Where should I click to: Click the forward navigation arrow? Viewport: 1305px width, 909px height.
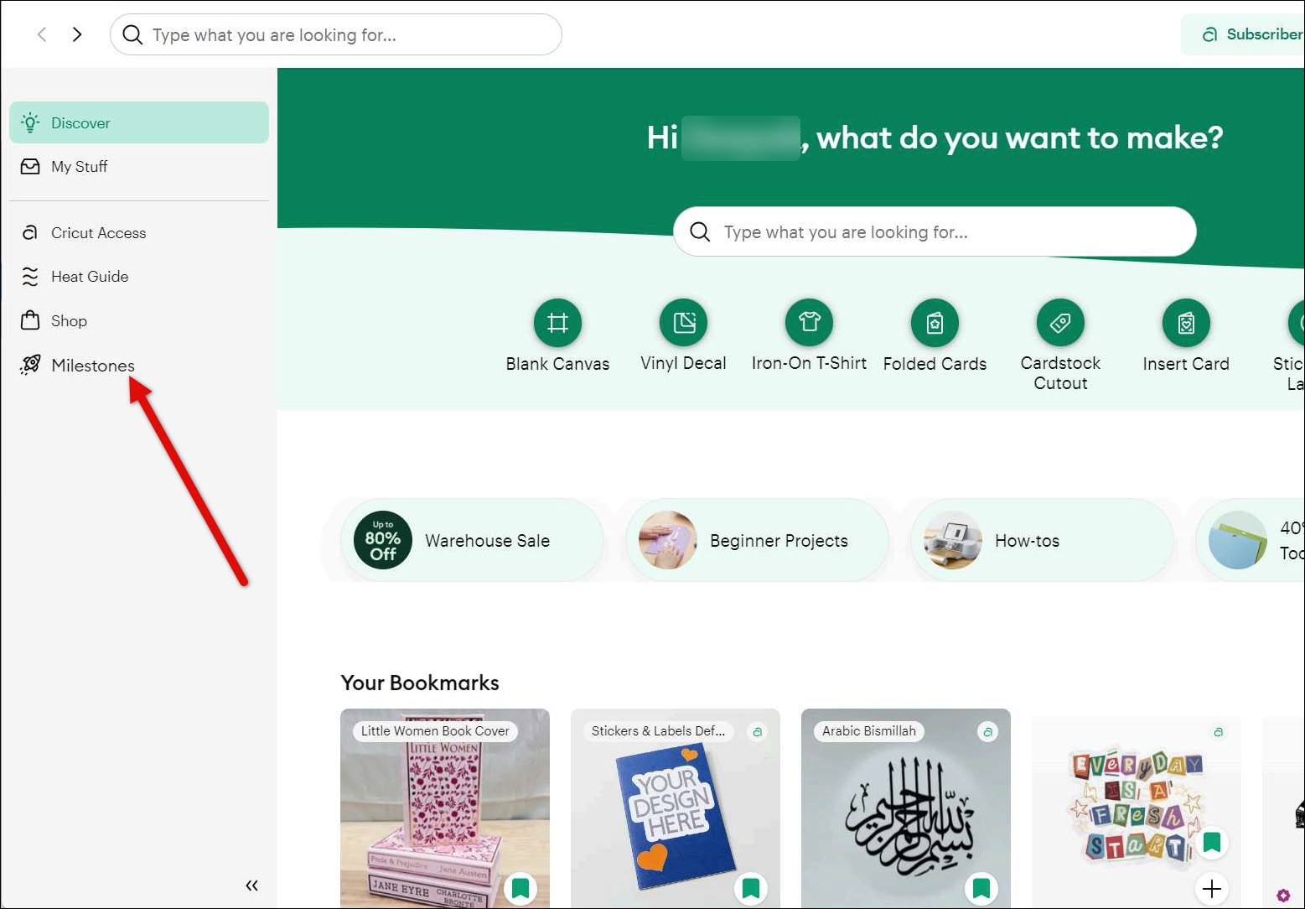click(x=77, y=34)
